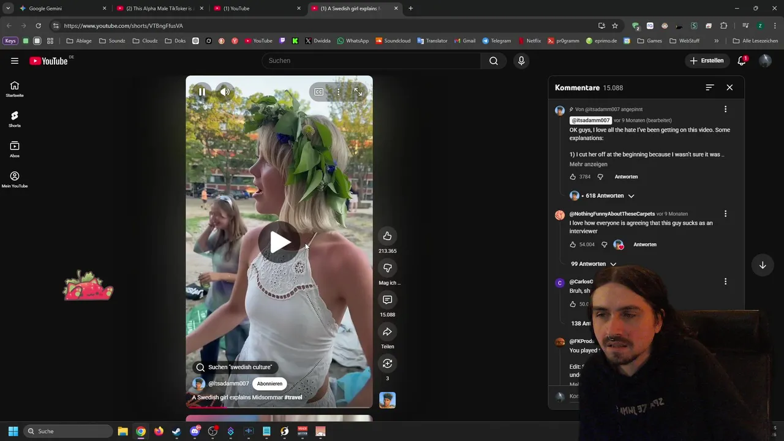Viewport: 784px width, 441px height.
Task: Open the sound thumbnail below remix
Action: [387, 400]
